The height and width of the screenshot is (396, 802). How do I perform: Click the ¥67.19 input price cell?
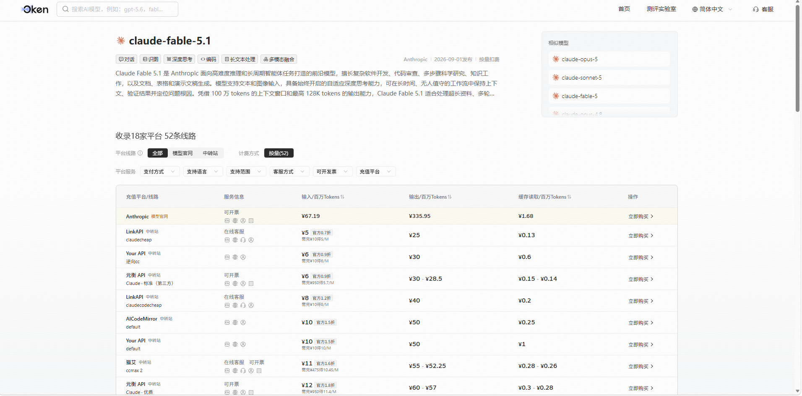coord(310,216)
